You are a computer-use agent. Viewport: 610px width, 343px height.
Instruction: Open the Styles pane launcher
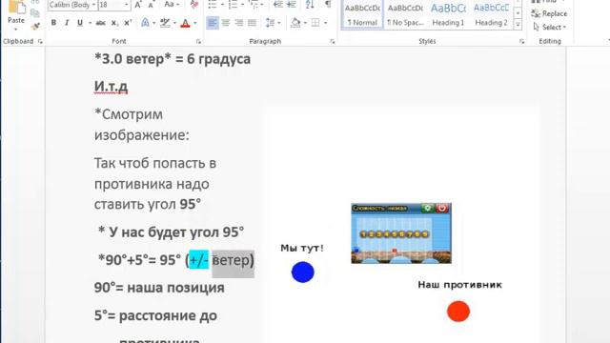click(x=521, y=41)
